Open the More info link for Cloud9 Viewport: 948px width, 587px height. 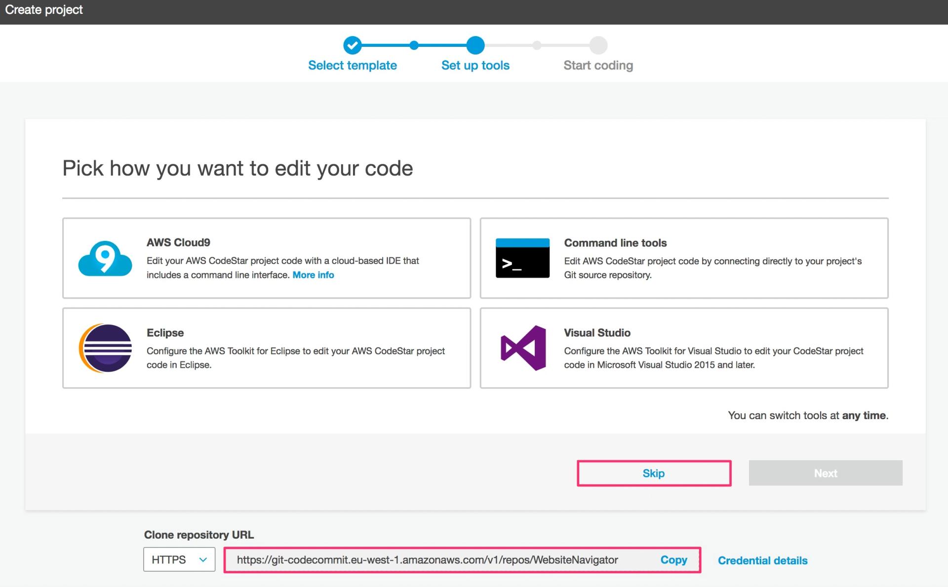(x=313, y=275)
